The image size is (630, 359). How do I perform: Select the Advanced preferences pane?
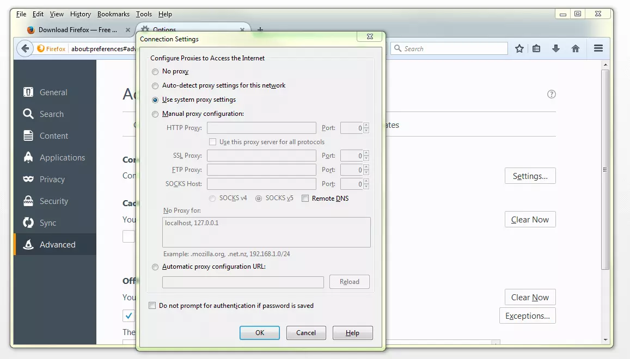click(x=55, y=244)
